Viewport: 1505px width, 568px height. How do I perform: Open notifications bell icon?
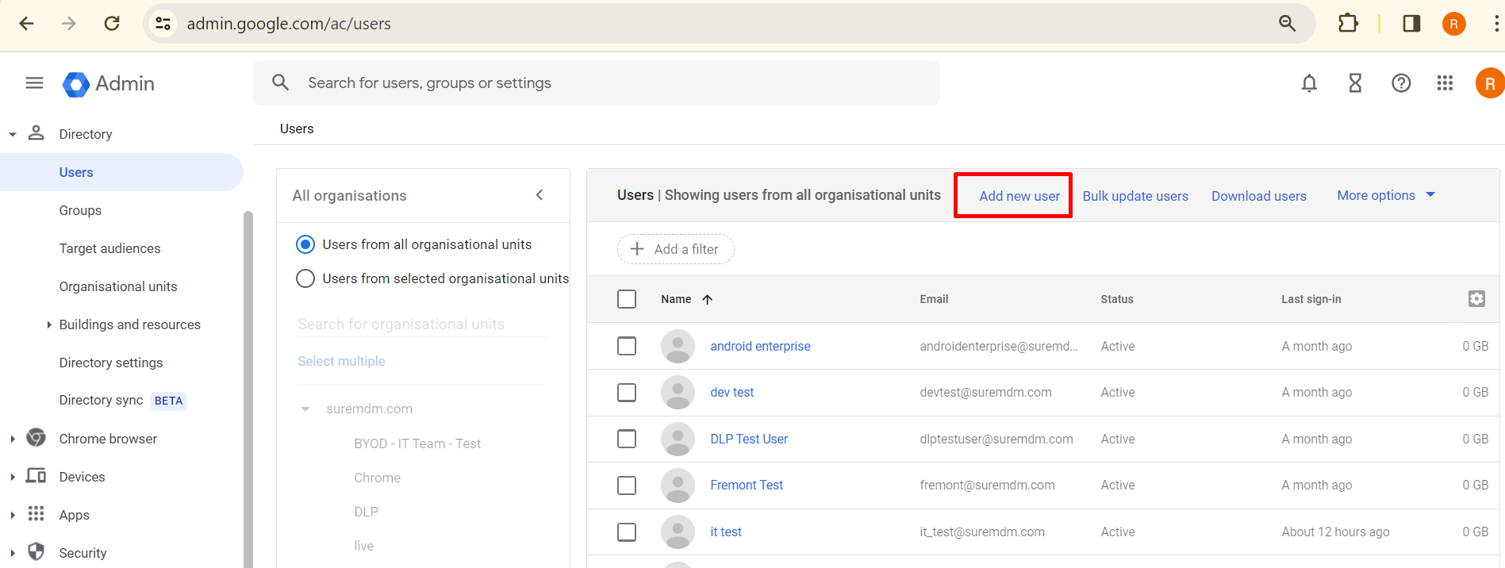point(1310,83)
